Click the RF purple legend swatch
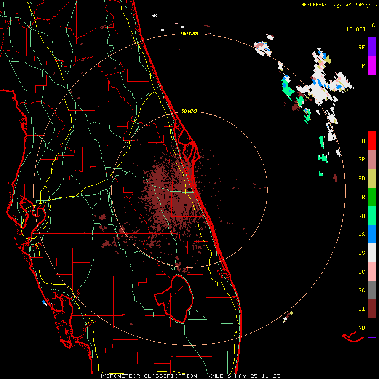 [372, 47]
